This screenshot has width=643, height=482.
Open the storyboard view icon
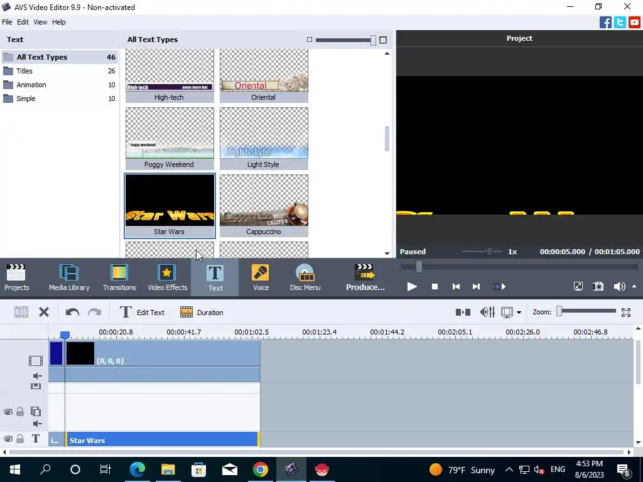[x=463, y=313]
